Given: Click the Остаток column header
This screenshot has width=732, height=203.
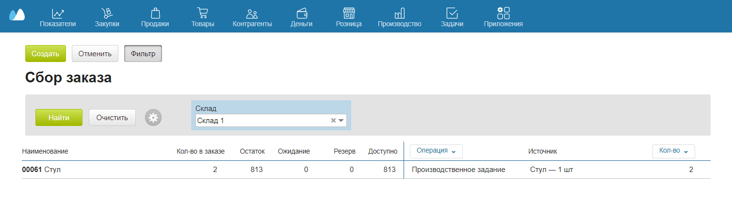Looking at the screenshot, I should click(252, 151).
